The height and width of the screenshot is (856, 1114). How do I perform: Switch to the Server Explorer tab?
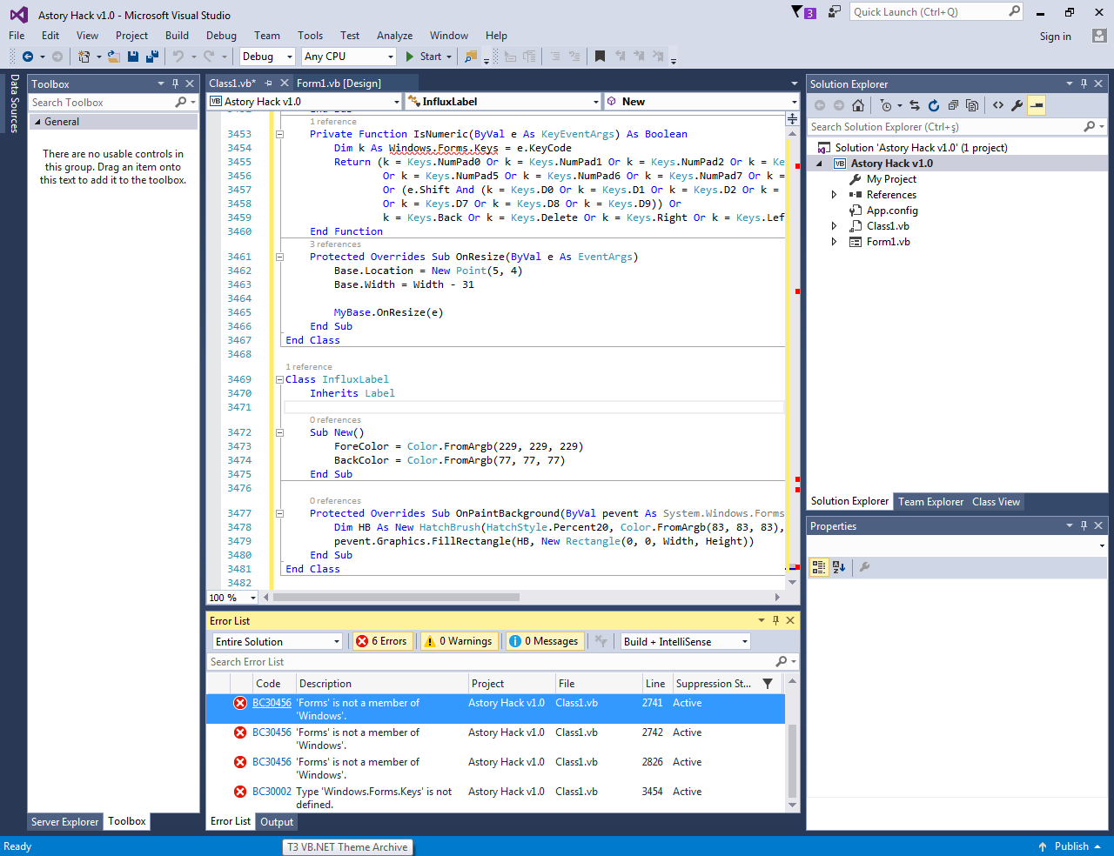[64, 821]
